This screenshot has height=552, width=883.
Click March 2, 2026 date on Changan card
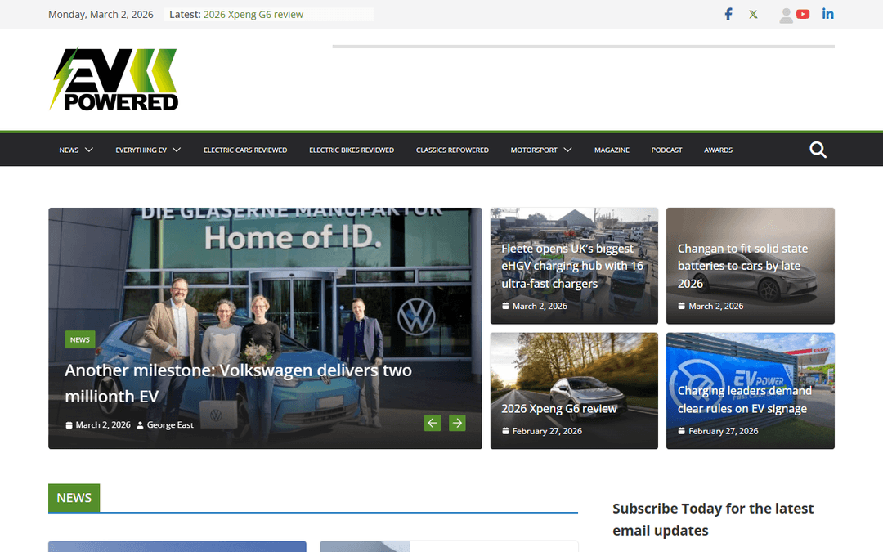[x=715, y=306]
